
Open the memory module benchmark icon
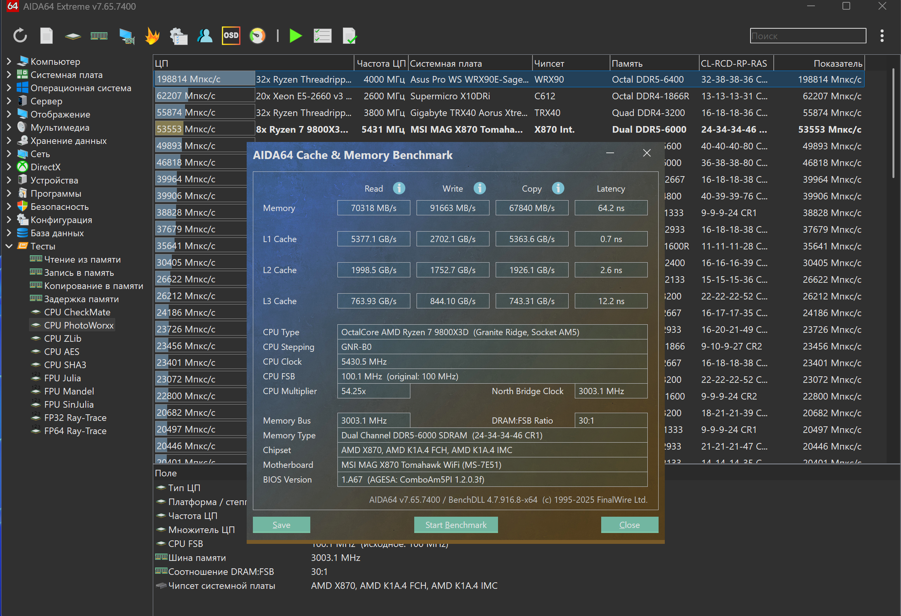[x=99, y=36]
